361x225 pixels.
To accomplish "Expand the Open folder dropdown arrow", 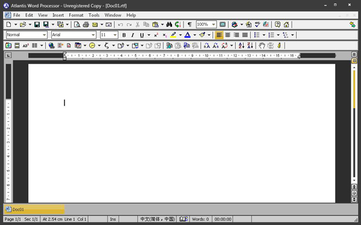I will pyautogui.click(x=30, y=25).
